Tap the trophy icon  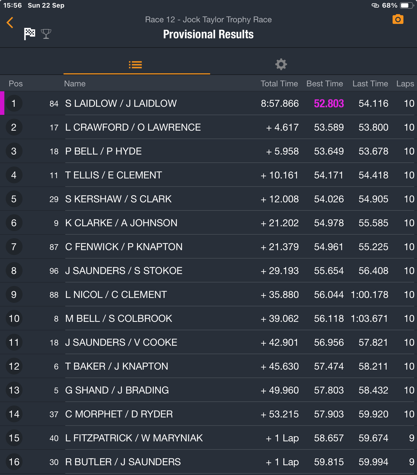click(x=46, y=34)
